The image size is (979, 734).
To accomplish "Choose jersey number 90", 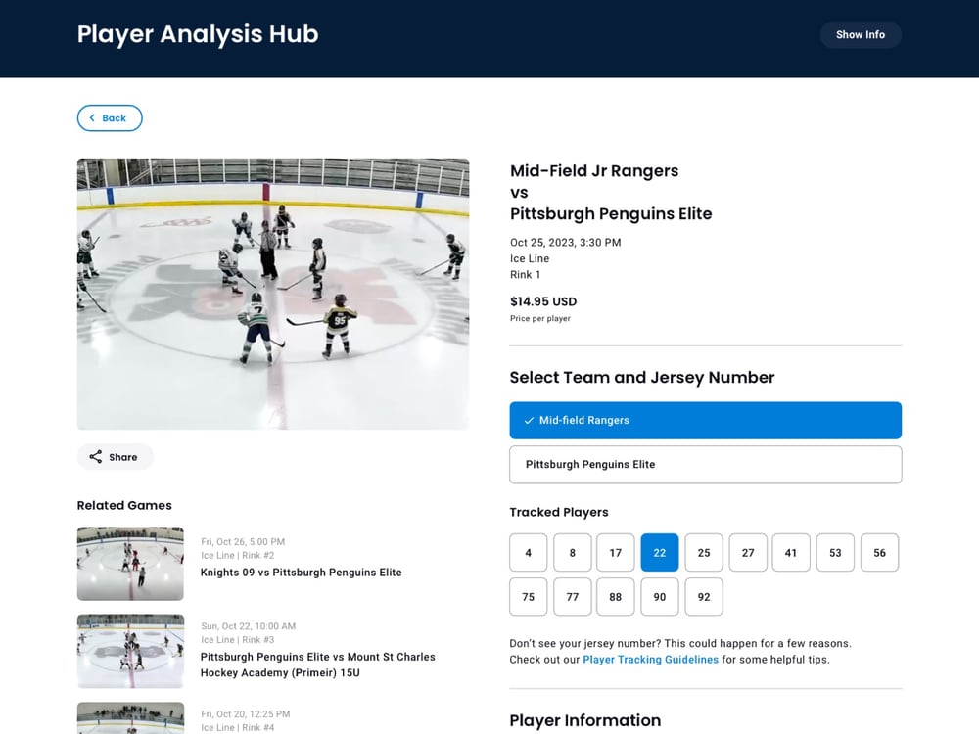I will 660,597.
